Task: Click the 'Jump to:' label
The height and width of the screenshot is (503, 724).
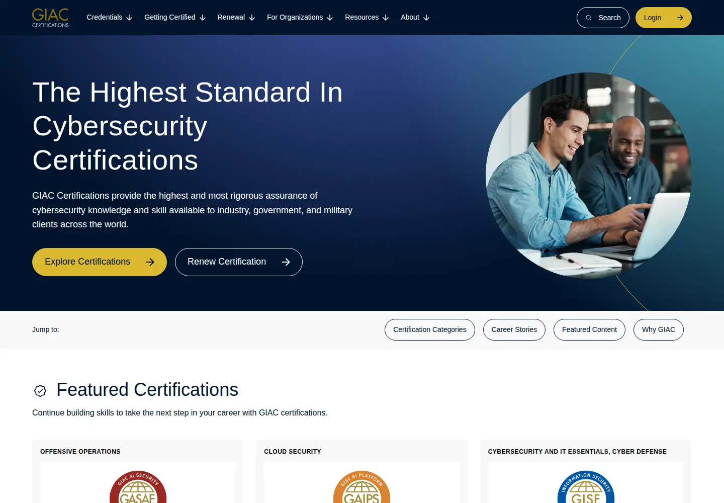Action: coord(46,329)
